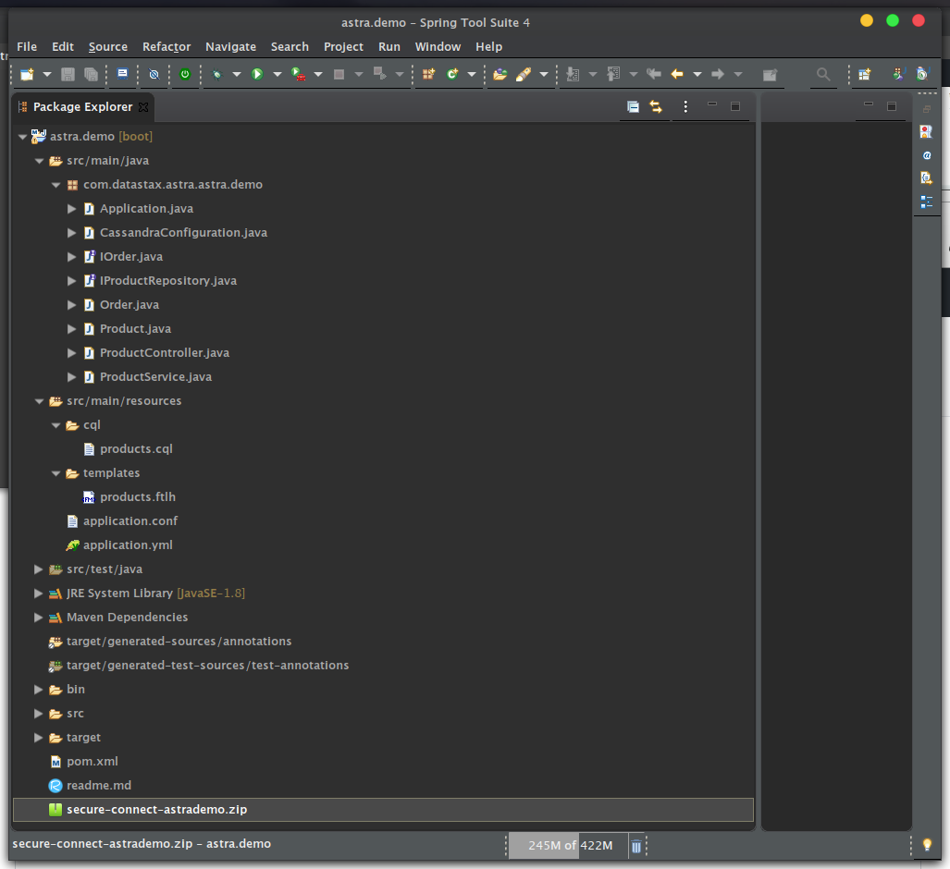Open the Debug dropdown arrow
This screenshot has height=869, width=950.
point(237,75)
